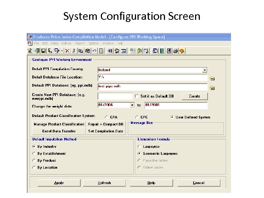Click Repair + Compact DB button

pos(106,124)
